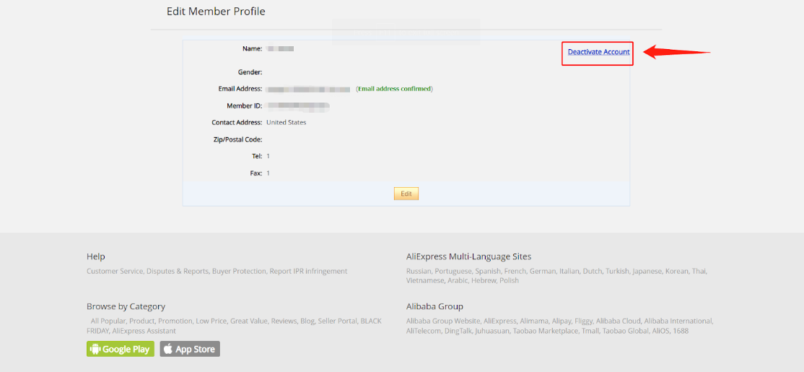Click the Alibaba Group footer heading

pyautogui.click(x=434, y=306)
